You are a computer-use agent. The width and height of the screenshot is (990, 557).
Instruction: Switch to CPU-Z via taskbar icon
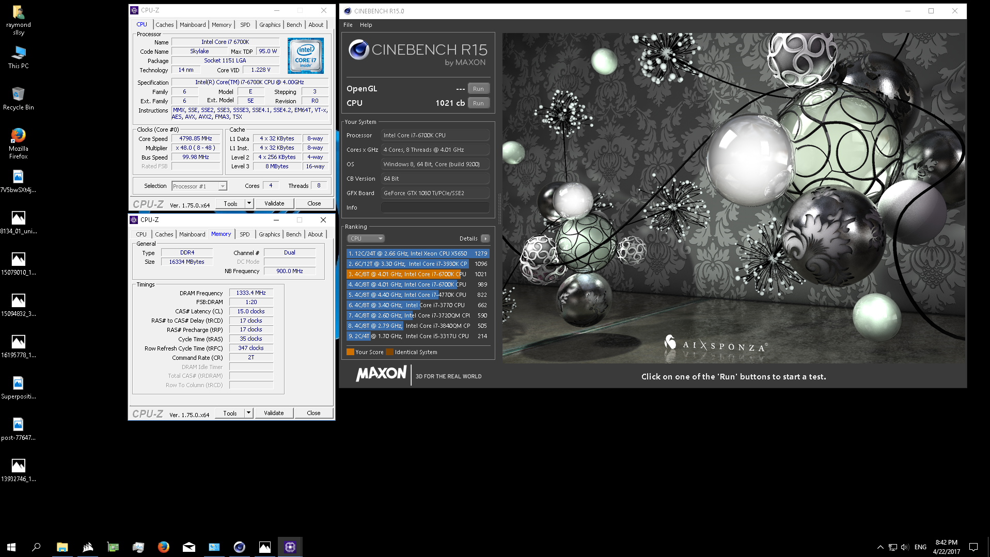click(290, 547)
